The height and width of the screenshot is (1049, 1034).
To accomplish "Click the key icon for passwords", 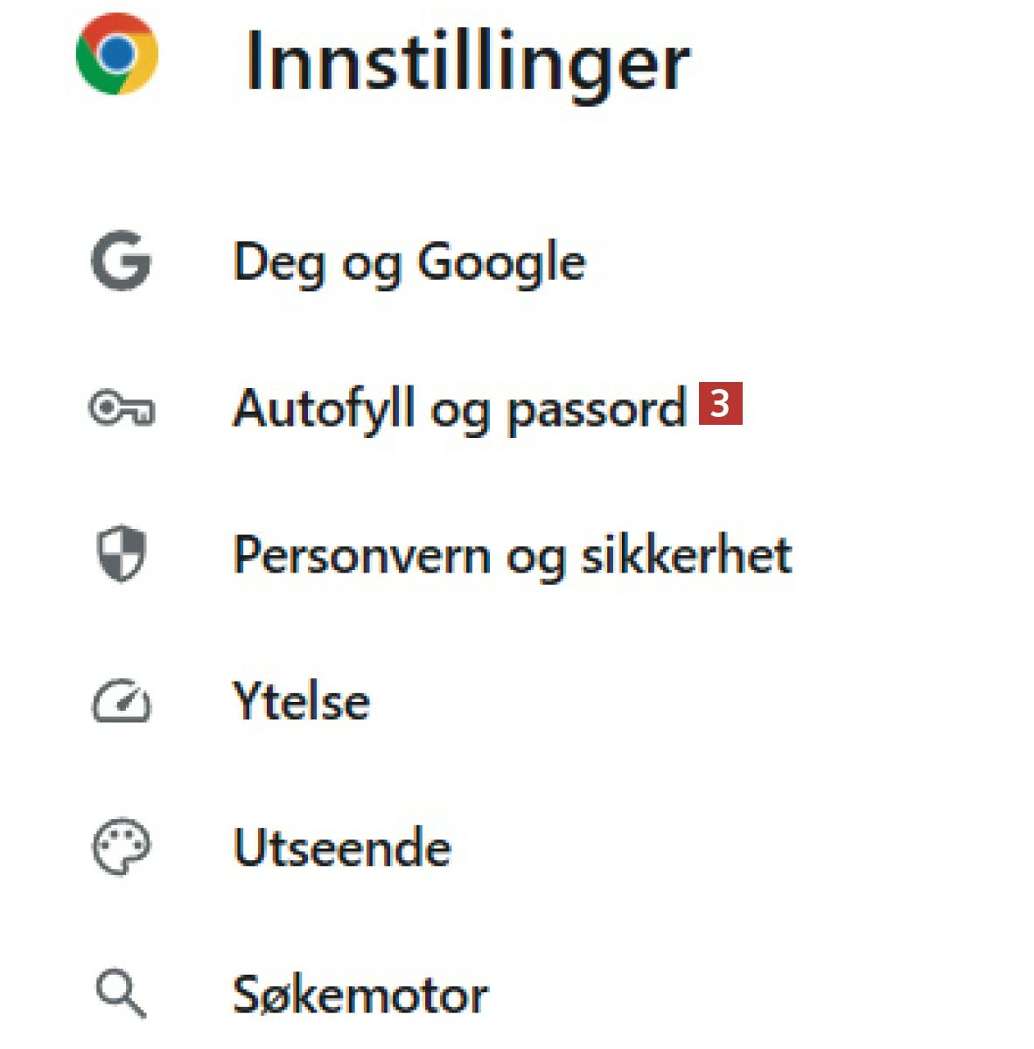I will click(x=122, y=408).
